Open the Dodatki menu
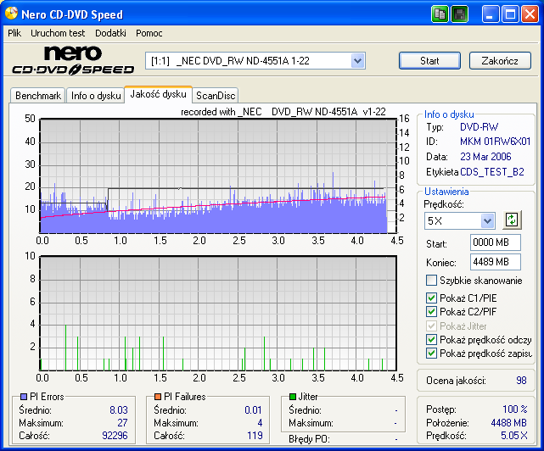This screenshot has height=451, width=544. [110, 33]
